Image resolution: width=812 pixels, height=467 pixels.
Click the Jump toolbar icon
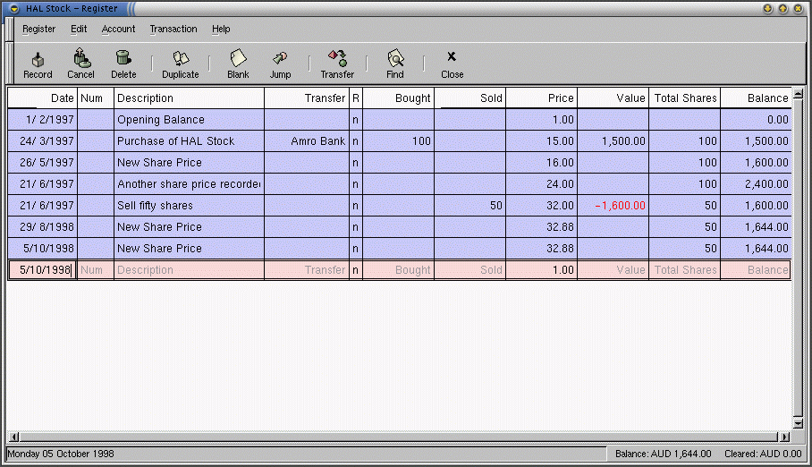(280, 58)
